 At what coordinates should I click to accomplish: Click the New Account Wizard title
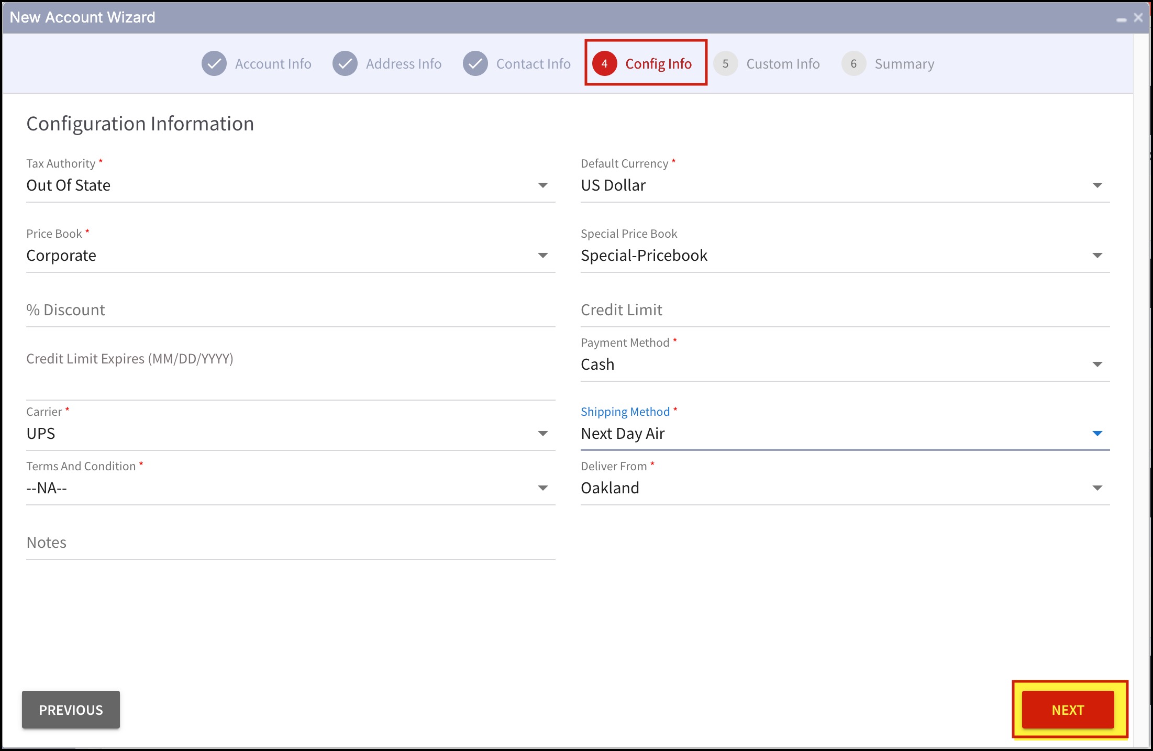pos(82,17)
